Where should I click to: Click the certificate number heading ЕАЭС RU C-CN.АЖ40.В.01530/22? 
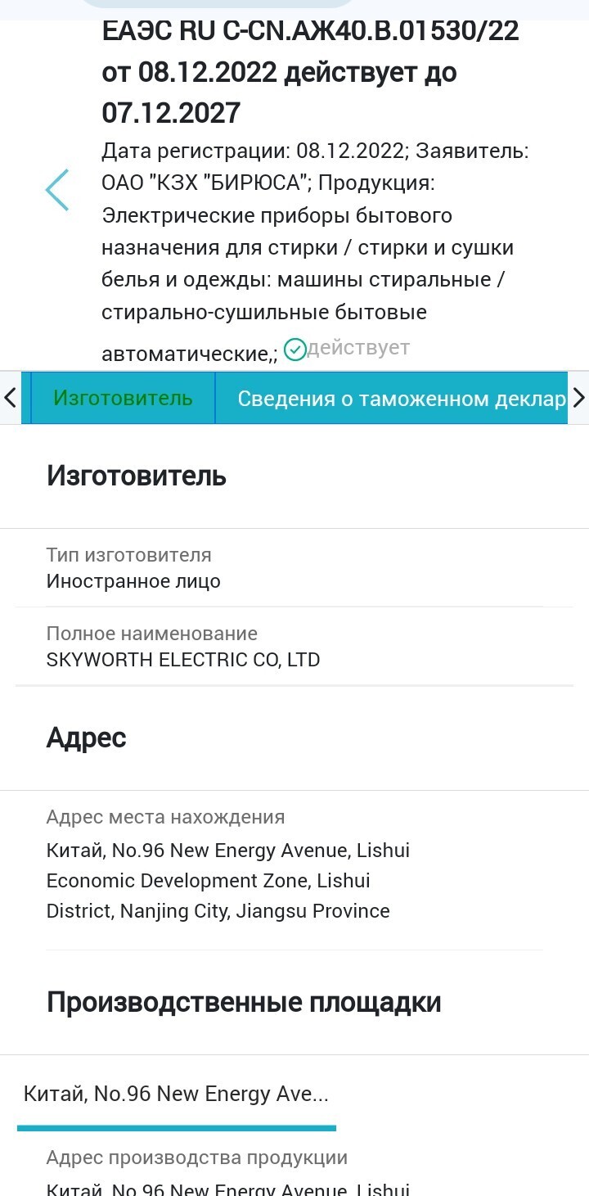click(310, 33)
